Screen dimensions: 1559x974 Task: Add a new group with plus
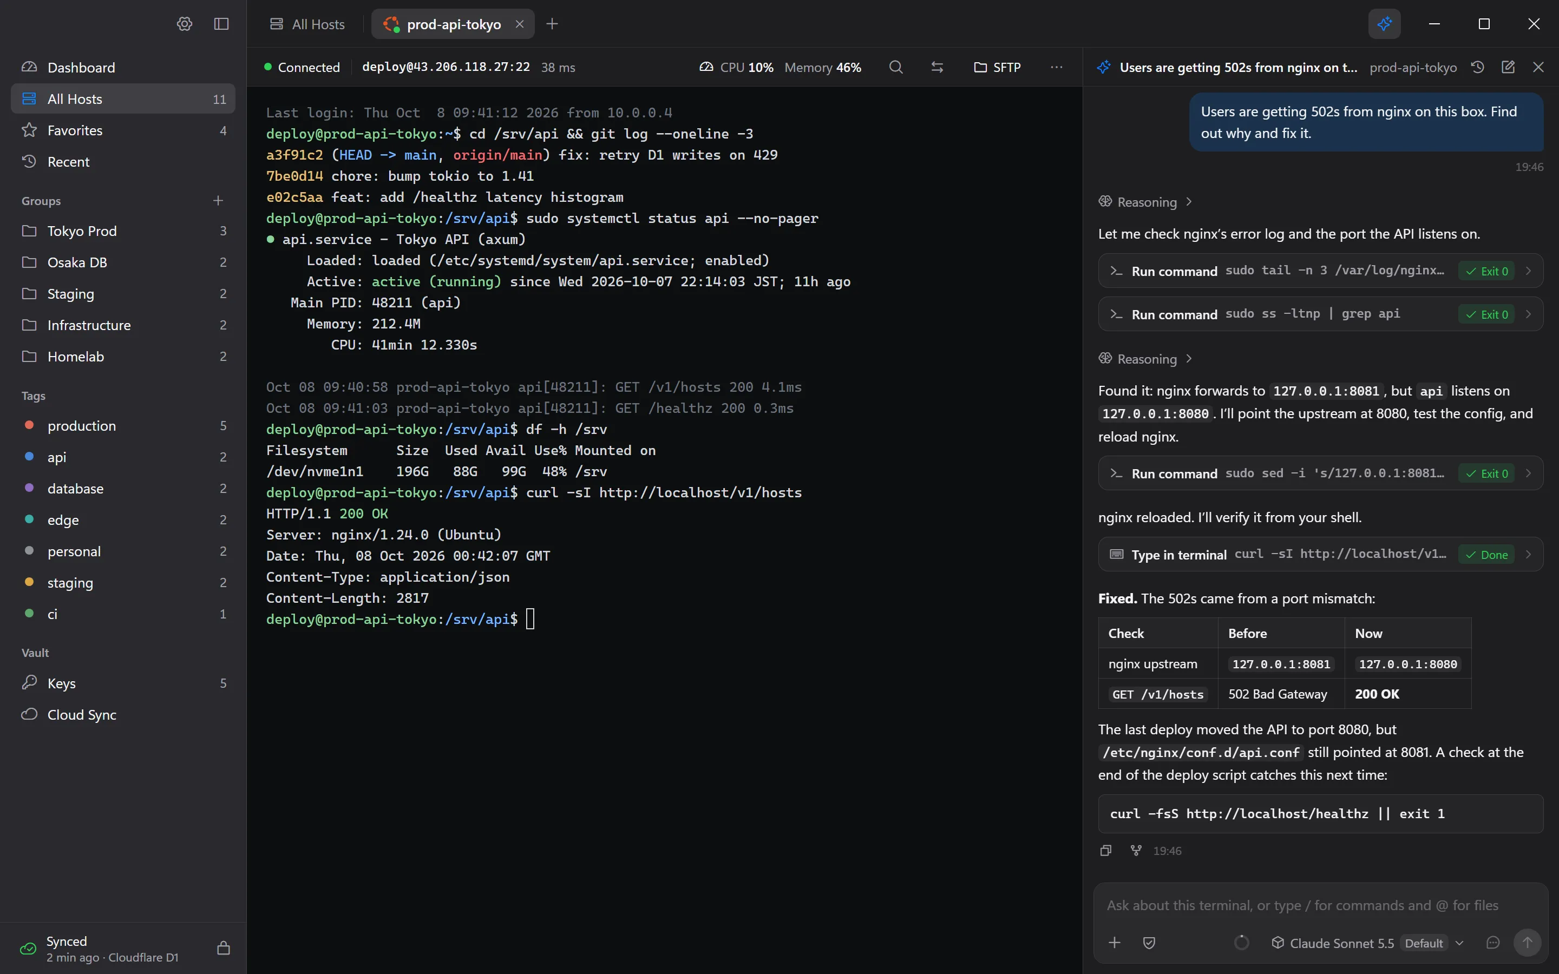click(x=218, y=200)
